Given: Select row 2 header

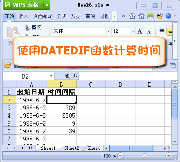Looking at the screenshot, I should click(9, 100).
